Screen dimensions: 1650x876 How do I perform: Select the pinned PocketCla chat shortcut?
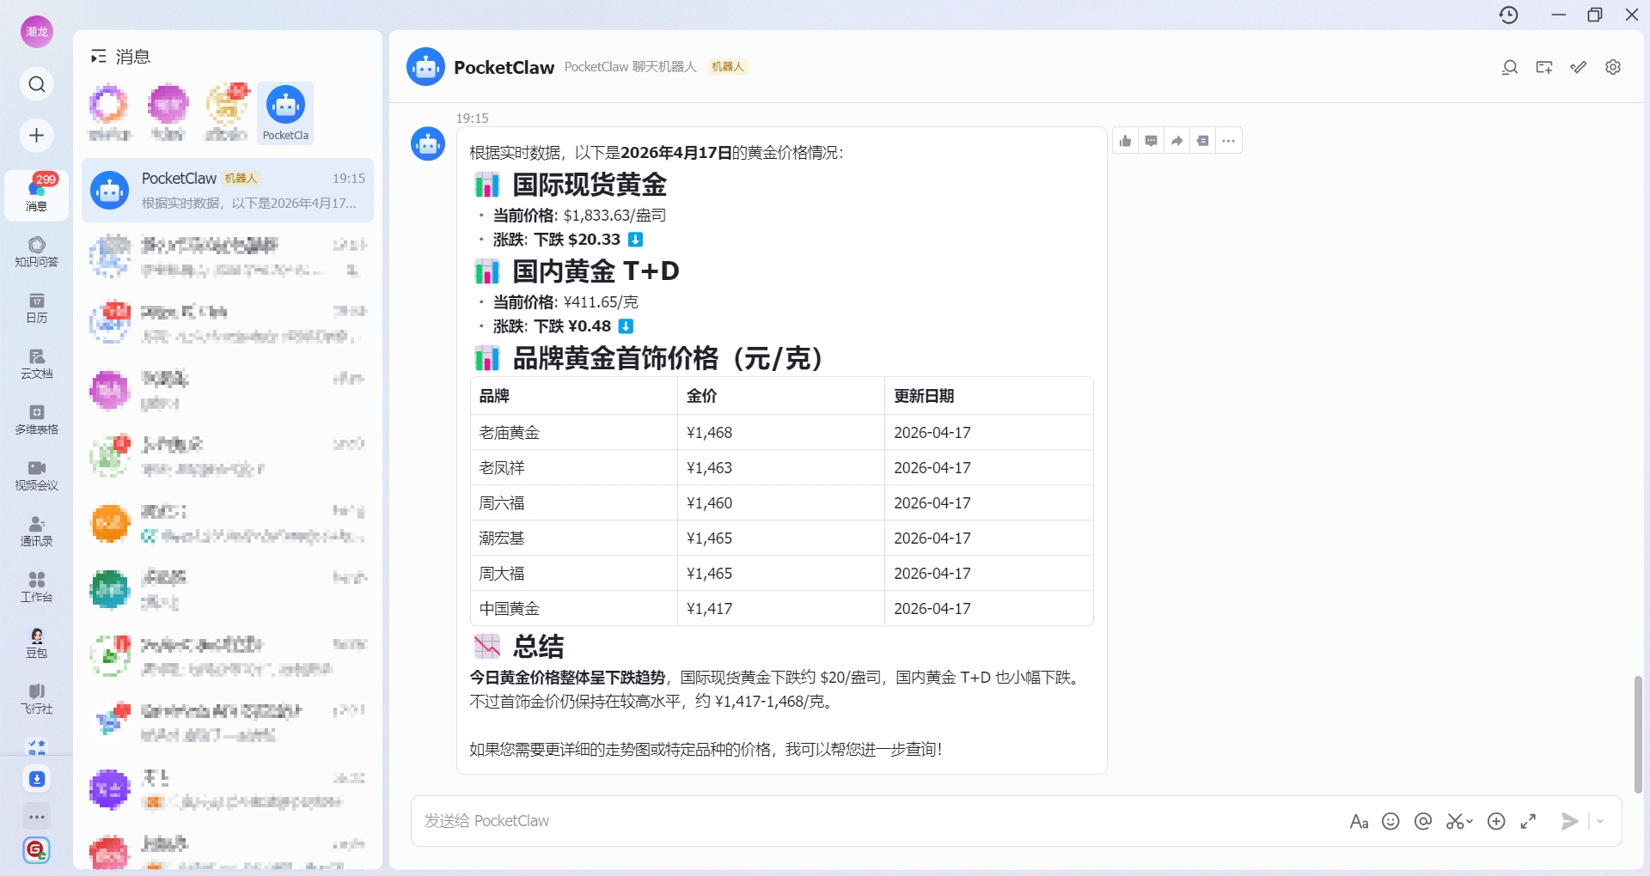pos(285,113)
